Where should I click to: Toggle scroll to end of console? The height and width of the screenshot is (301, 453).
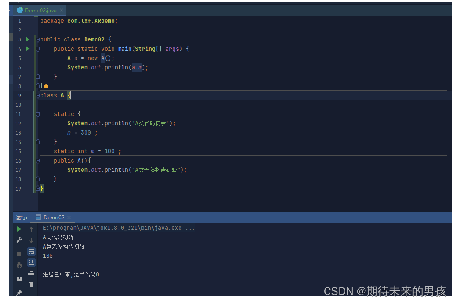click(x=31, y=262)
